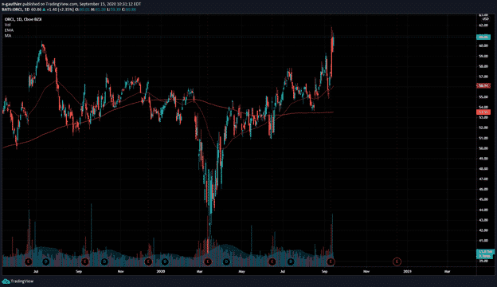Click the September 2020 earnings E marker
Image resolution: width=497 pixels, height=287 pixels.
point(331,261)
